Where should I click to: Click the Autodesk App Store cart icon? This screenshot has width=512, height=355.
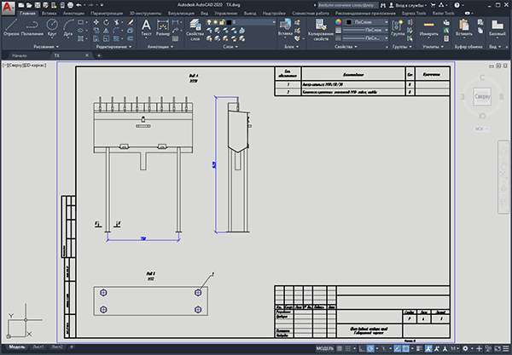[433, 5]
